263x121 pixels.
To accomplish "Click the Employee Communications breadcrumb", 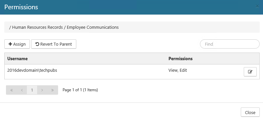I will pyautogui.click(x=93, y=27).
